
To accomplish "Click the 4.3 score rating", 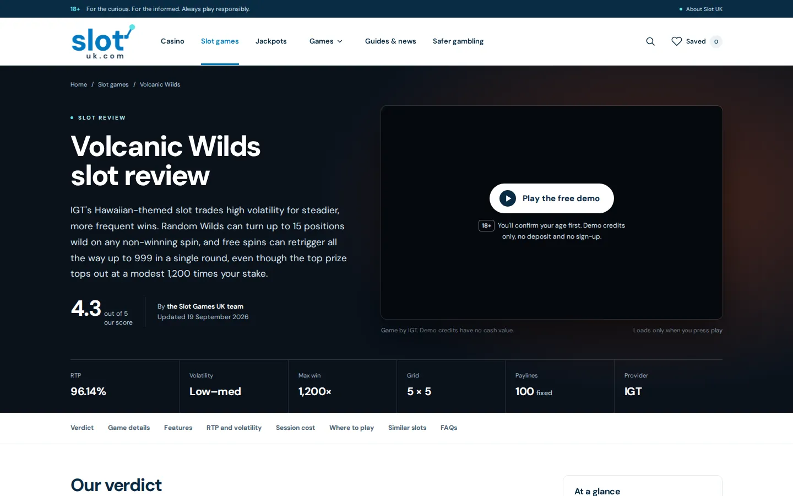I will 86,309.
